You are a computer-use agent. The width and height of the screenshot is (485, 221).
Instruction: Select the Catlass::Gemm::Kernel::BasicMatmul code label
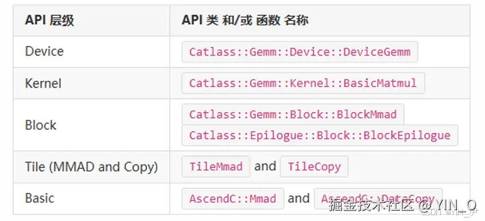coord(303,83)
